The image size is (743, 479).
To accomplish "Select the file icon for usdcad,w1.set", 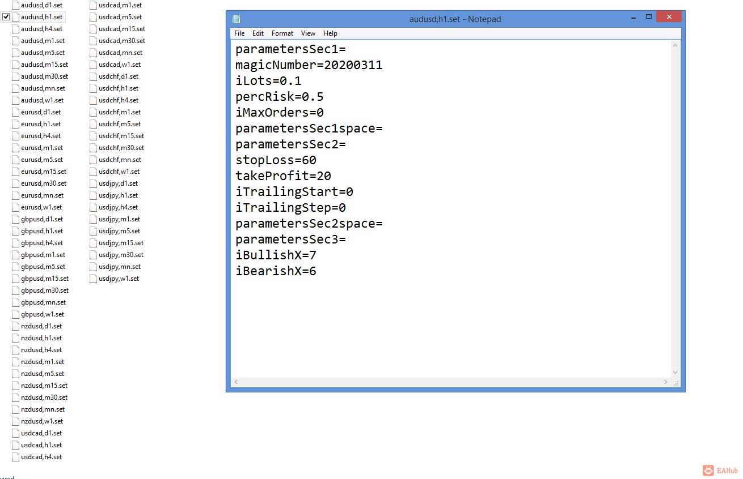I will tap(94, 65).
